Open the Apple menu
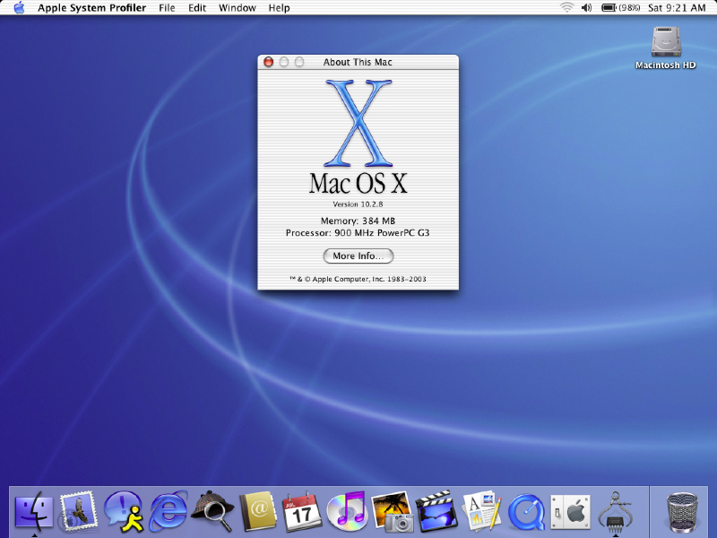The image size is (717, 538). tap(19, 8)
